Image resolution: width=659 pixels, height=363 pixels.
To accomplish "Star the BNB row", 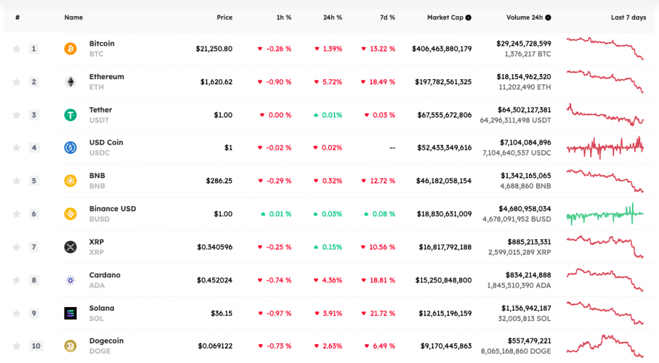I will click(x=16, y=181).
